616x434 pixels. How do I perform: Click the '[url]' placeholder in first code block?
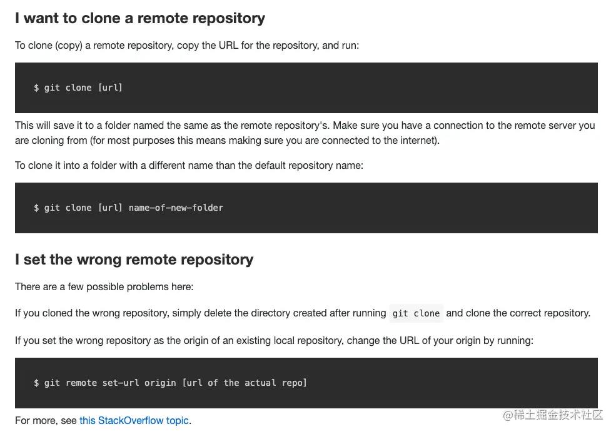point(110,88)
